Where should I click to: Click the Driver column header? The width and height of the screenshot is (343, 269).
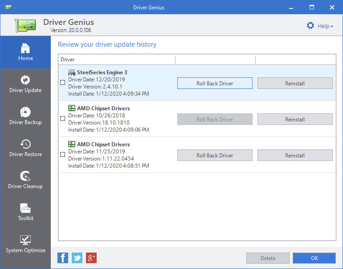[x=117, y=60]
